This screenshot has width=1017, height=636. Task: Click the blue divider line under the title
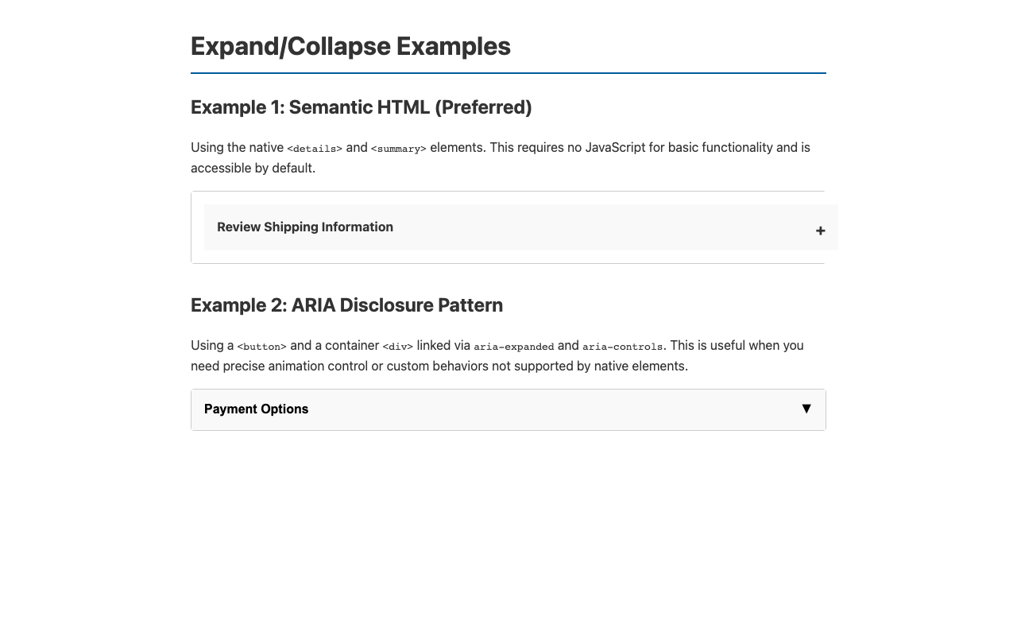click(x=508, y=73)
